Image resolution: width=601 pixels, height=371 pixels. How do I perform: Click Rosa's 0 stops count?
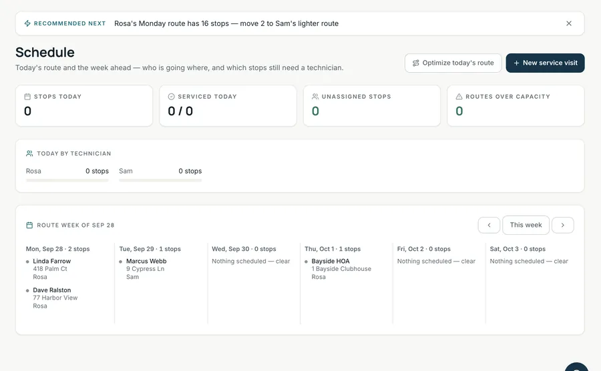(97, 171)
